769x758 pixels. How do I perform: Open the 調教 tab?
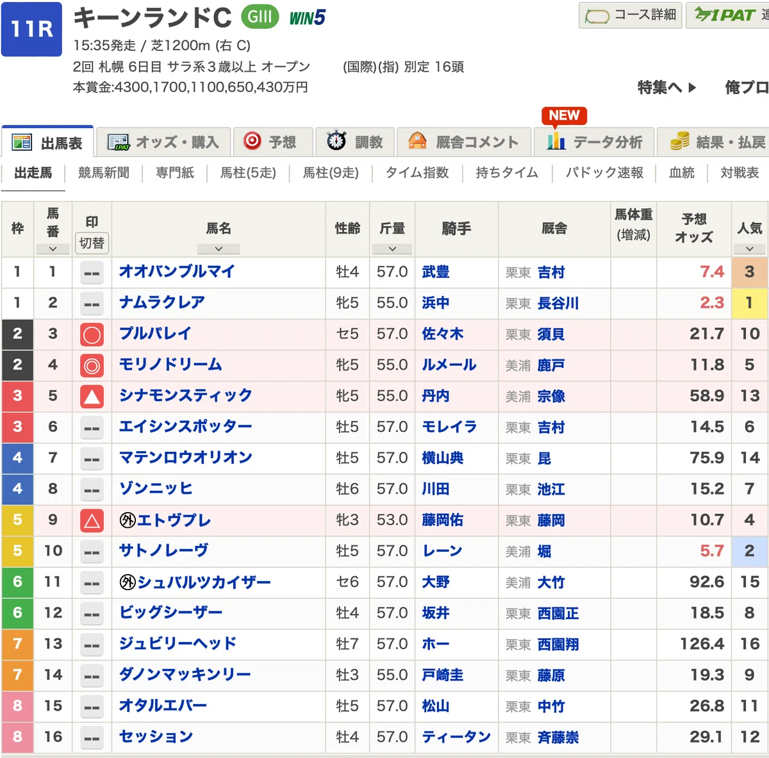coord(354,142)
